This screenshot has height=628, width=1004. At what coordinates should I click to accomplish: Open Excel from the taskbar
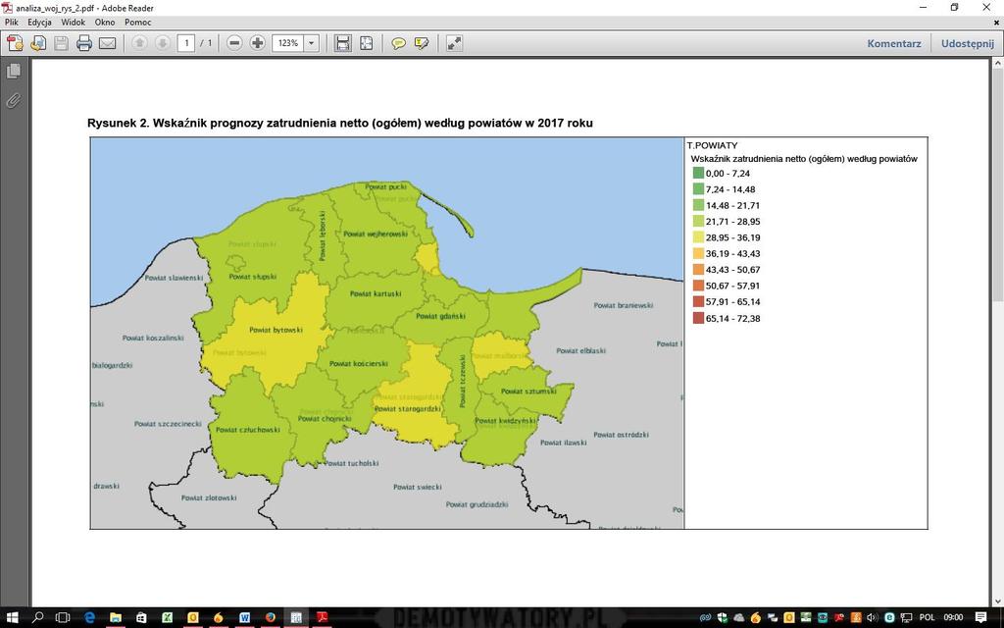[167, 618]
